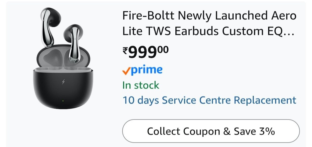Collect Coupon & Save 3% button

pos(211,131)
